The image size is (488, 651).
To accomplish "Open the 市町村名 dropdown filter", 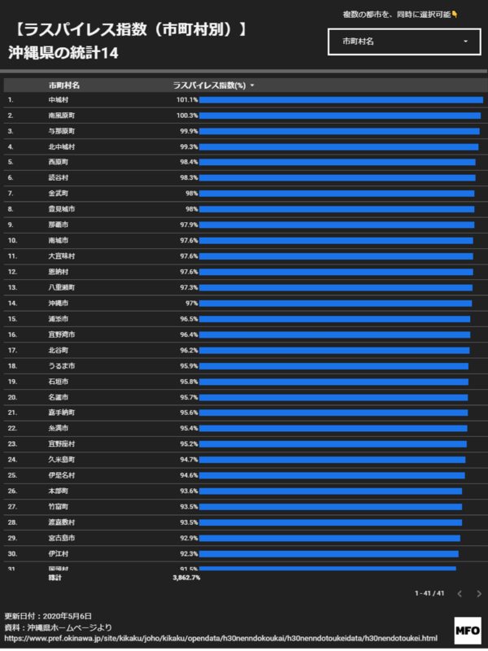I will click(404, 42).
